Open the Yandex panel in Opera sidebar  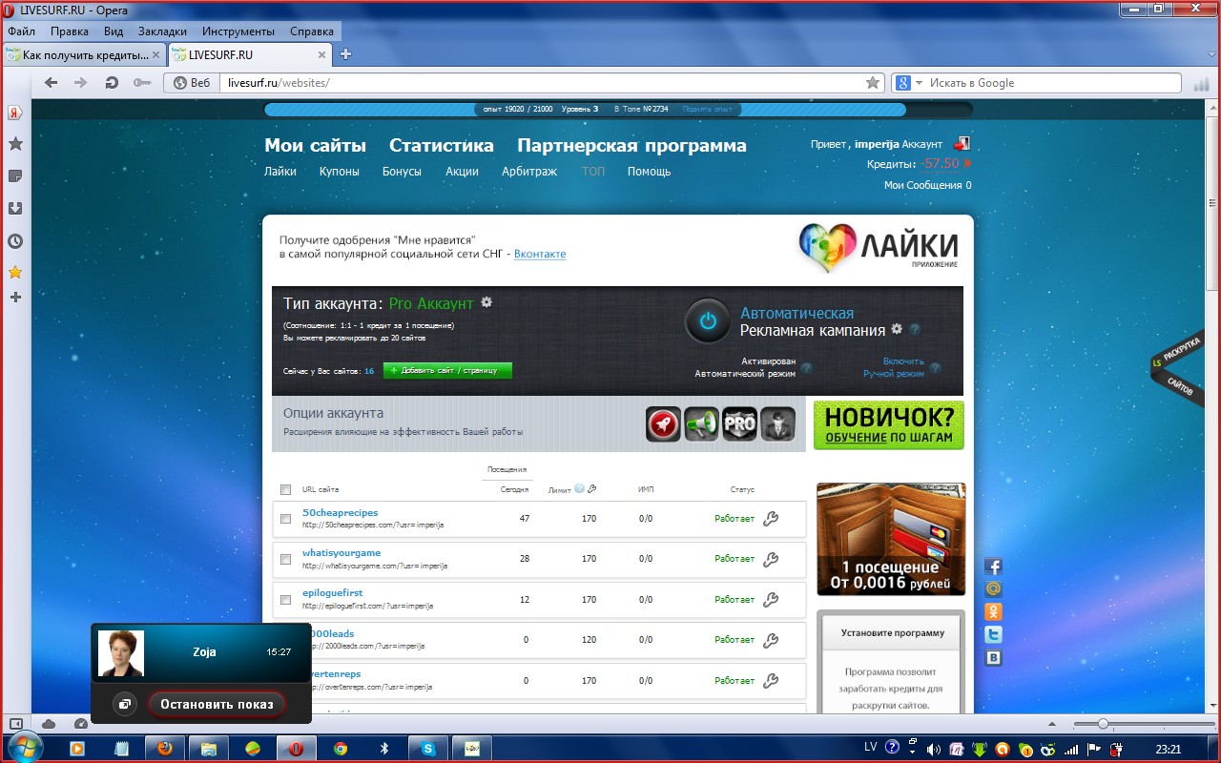click(x=15, y=113)
